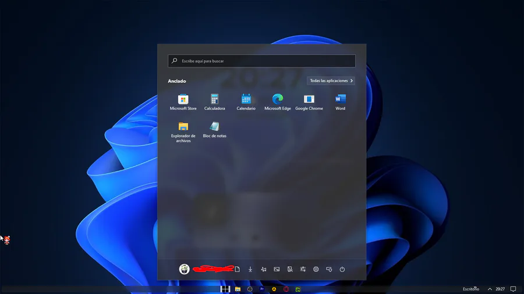Image resolution: width=524 pixels, height=294 pixels.
Task: Open Settings gear in Start menu
Action: [316, 269]
